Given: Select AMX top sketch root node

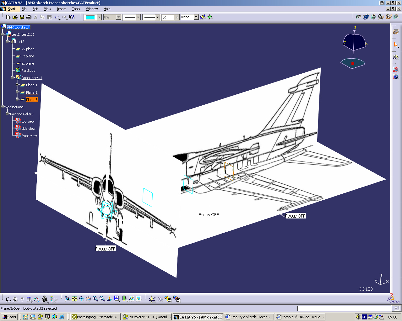Looking at the screenshot, I should pyautogui.click(x=19, y=27).
